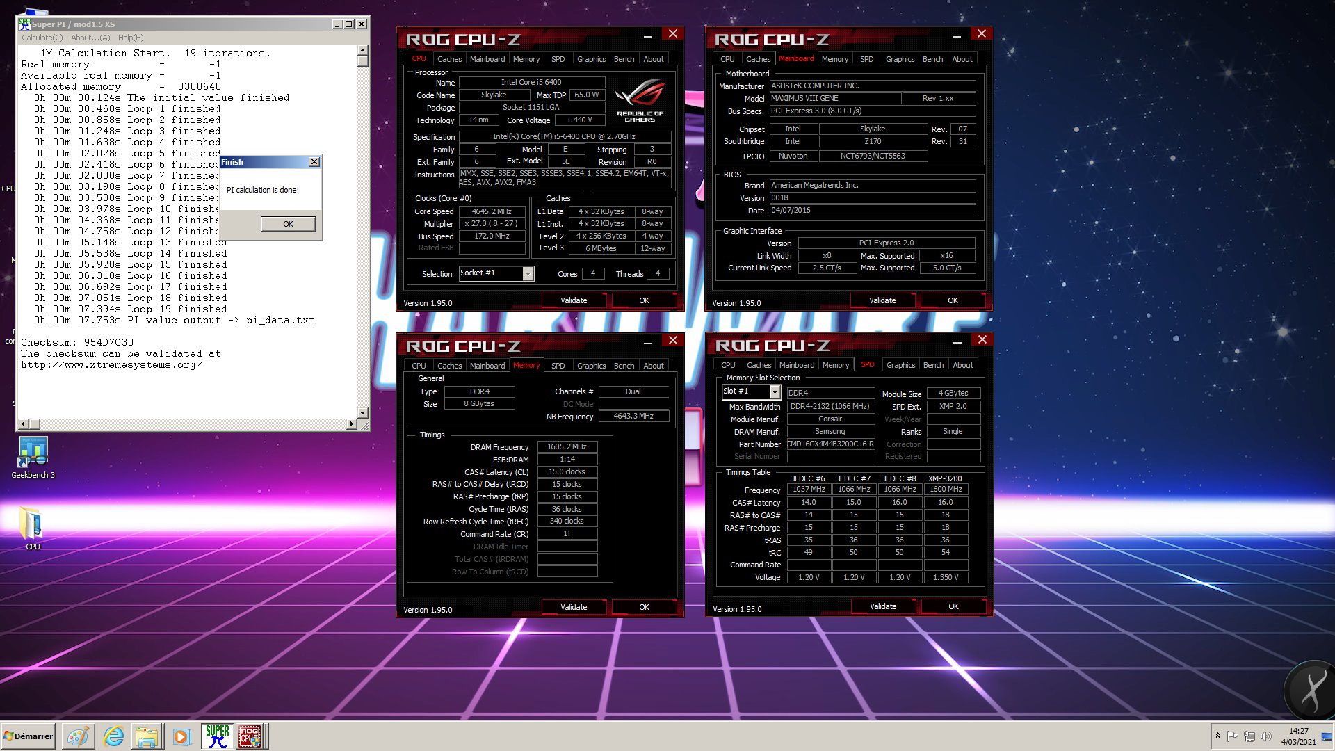Show hidden tray icons arrow
The width and height of the screenshot is (1335, 751).
pyautogui.click(x=1217, y=736)
